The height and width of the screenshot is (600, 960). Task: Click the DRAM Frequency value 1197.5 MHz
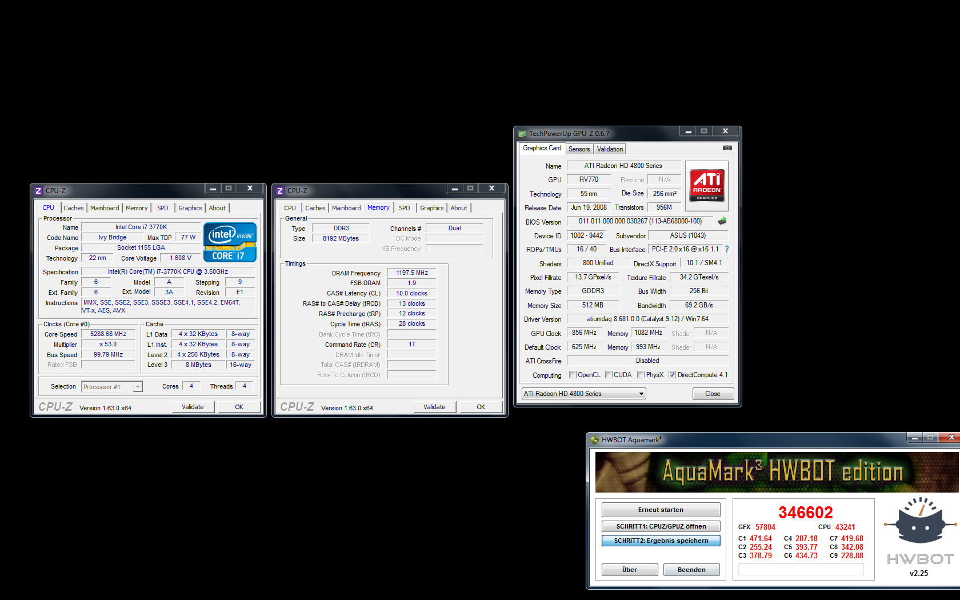(412, 273)
